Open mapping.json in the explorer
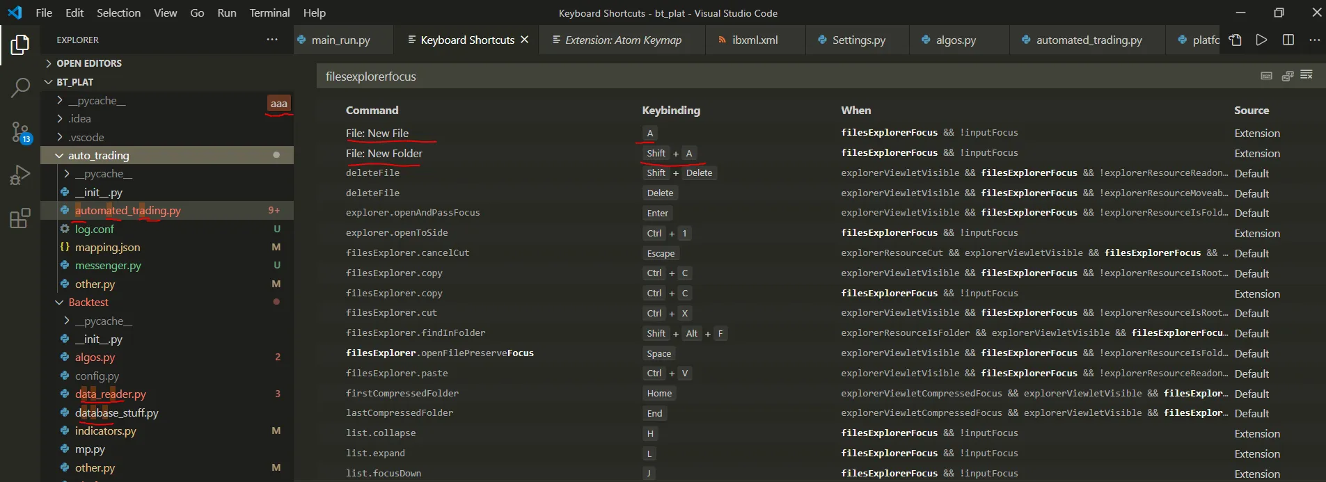Screen dimensions: 1326x482 click(x=107, y=248)
